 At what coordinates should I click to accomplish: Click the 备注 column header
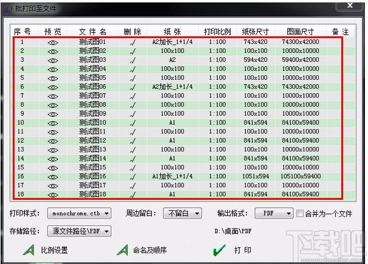pos(341,31)
